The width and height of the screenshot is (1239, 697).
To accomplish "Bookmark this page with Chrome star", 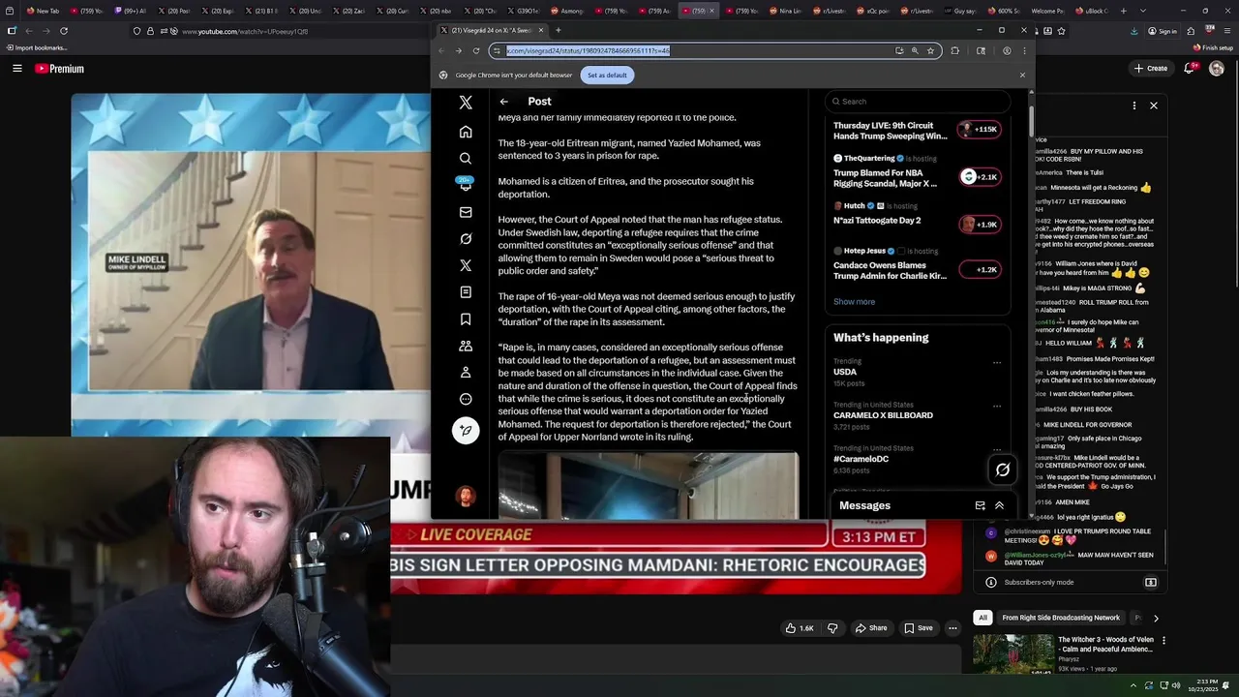I will click(930, 50).
